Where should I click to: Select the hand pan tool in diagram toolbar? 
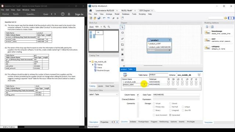click(x=122, y=33)
